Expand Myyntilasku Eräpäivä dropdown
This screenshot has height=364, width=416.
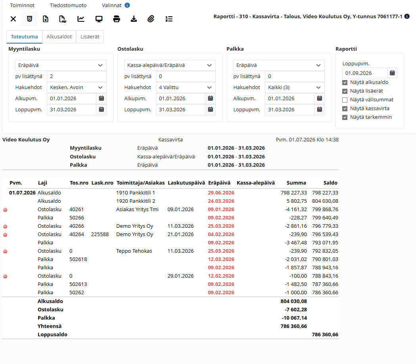tap(61, 65)
